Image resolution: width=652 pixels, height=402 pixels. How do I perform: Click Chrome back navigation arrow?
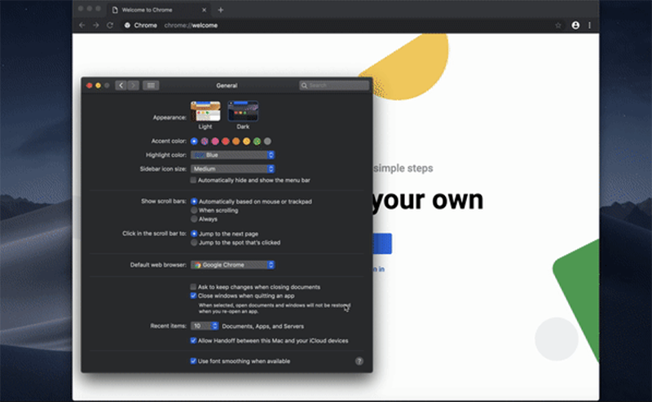coord(82,25)
